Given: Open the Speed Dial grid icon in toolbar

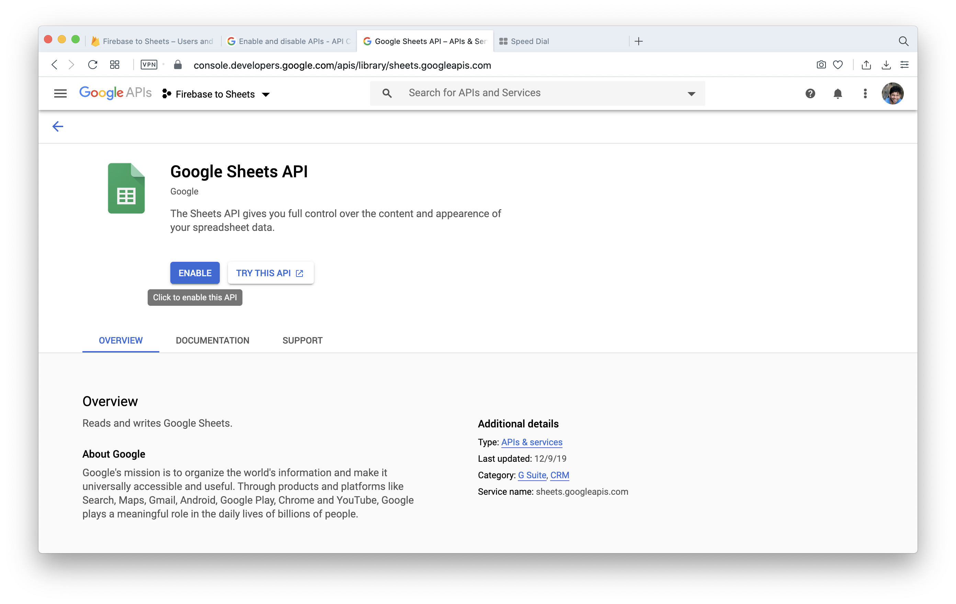Looking at the screenshot, I should [x=115, y=65].
